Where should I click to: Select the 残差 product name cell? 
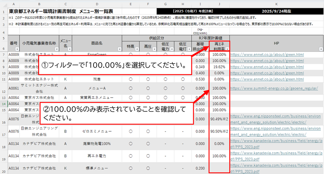point(97,79)
